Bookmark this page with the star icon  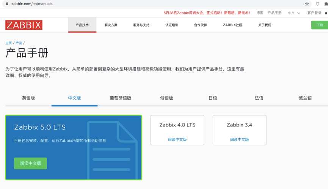point(307,4)
